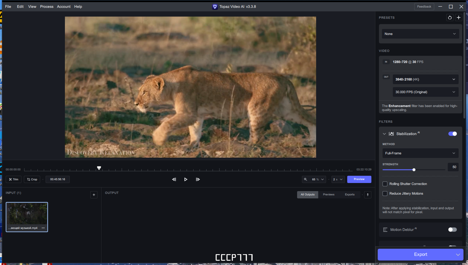Open the Full-Frame method dropdown
Viewport: 468px width, 265px height.
pyautogui.click(x=420, y=153)
